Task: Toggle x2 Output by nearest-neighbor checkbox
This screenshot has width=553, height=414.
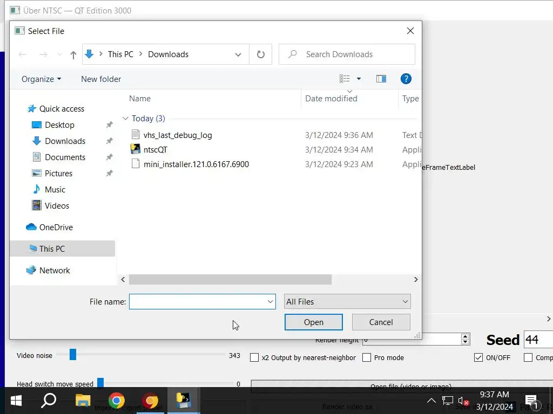Action: point(254,358)
